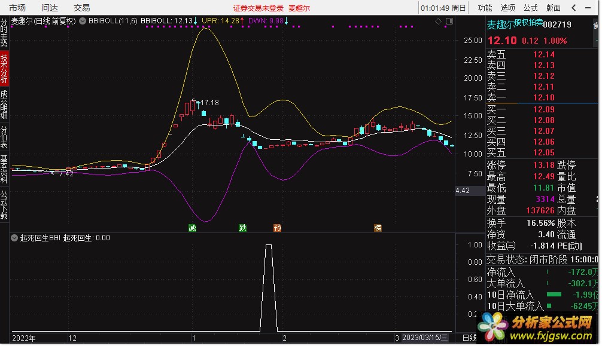Open the 选项 menu
Viewport: 602px width, 346px height.
click(507, 8)
